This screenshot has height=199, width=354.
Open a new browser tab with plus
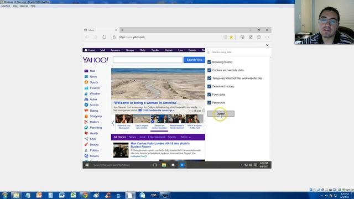pos(123,30)
